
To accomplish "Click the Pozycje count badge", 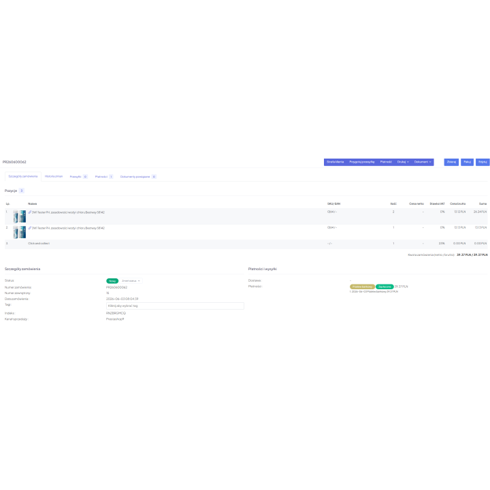I will coord(22,191).
